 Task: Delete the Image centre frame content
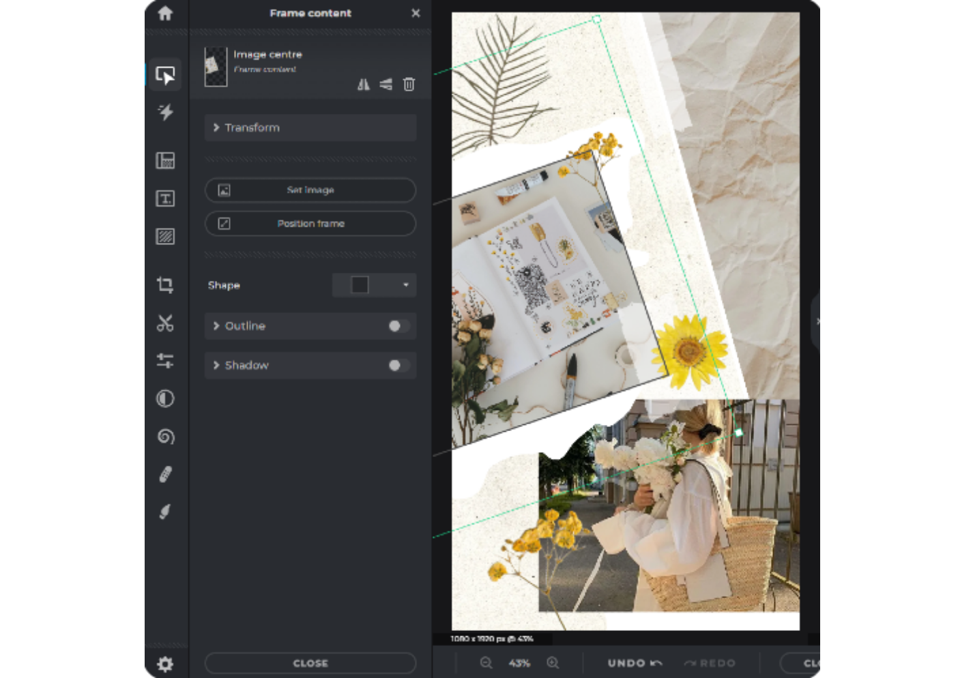pyautogui.click(x=409, y=84)
